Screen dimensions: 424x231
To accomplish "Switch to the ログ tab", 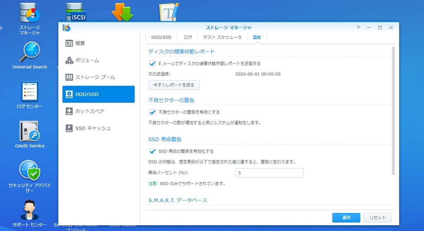I will (188, 38).
